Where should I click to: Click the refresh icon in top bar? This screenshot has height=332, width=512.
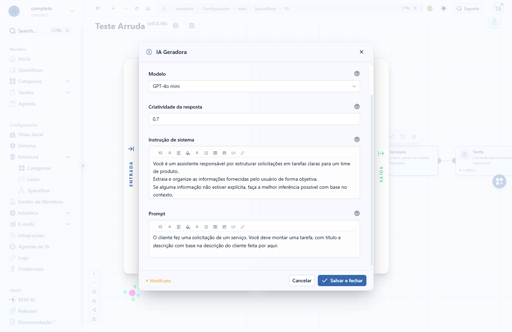point(136,8)
